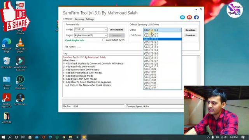Choose Odin3_v3.14.1 from the list
The width and height of the screenshot is (249, 140).
[x=162, y=36]
